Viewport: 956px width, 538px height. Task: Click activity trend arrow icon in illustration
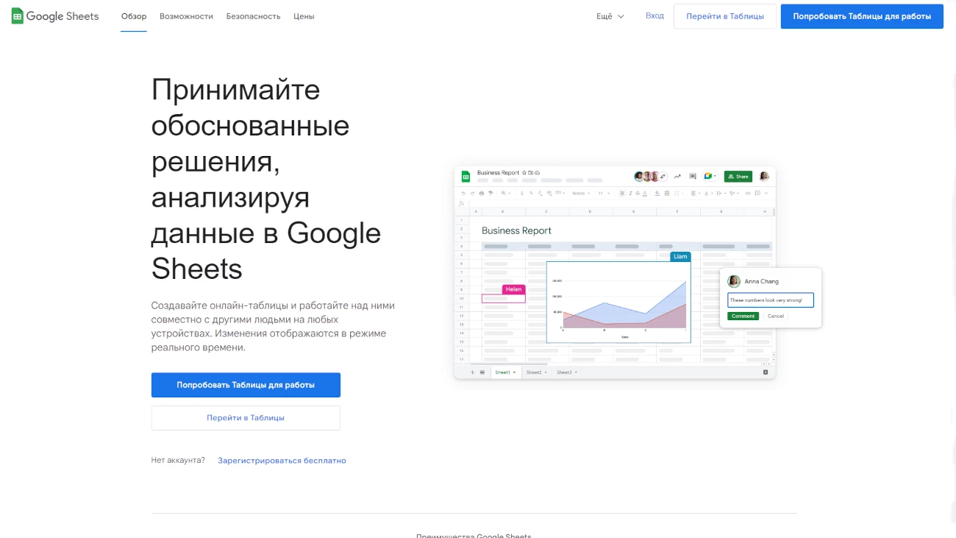point(677,177)
